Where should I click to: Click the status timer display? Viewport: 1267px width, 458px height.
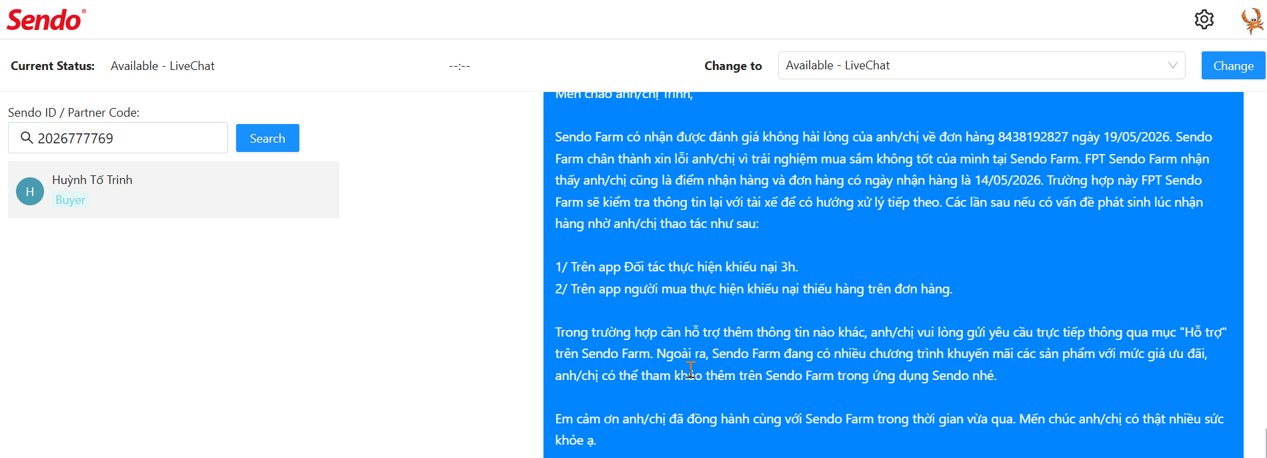click(x=459, y=66)
